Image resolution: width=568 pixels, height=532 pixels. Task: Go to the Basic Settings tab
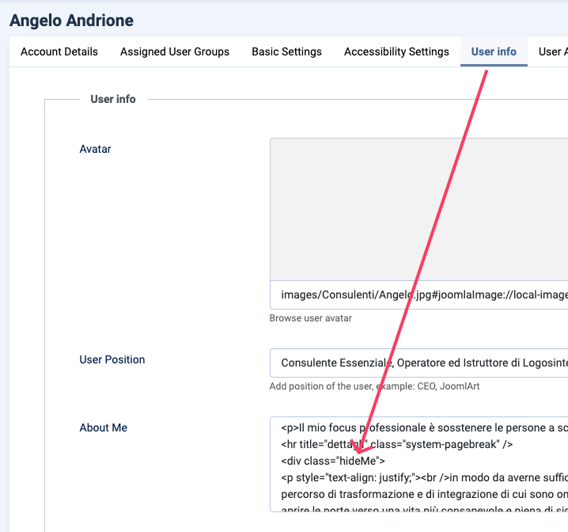pyautogui.click(x=286, y=51)
